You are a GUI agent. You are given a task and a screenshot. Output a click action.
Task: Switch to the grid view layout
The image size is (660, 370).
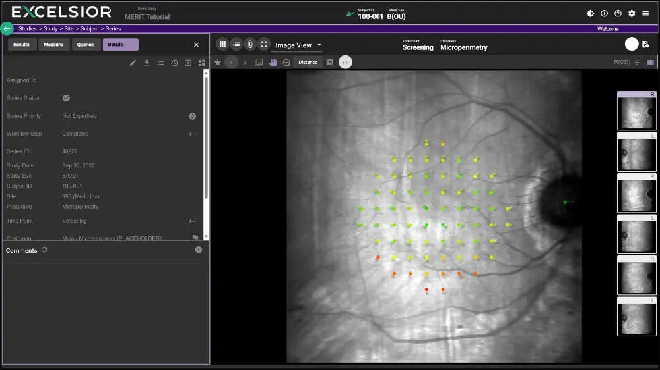click(222, 45)
